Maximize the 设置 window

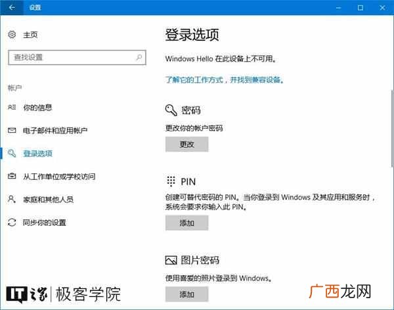[x=360, y=8]
